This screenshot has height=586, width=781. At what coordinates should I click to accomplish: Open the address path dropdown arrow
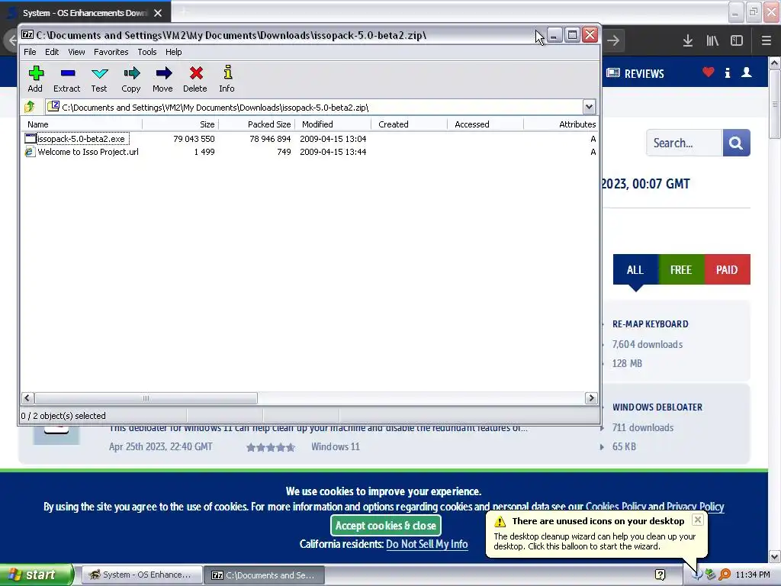589,107
